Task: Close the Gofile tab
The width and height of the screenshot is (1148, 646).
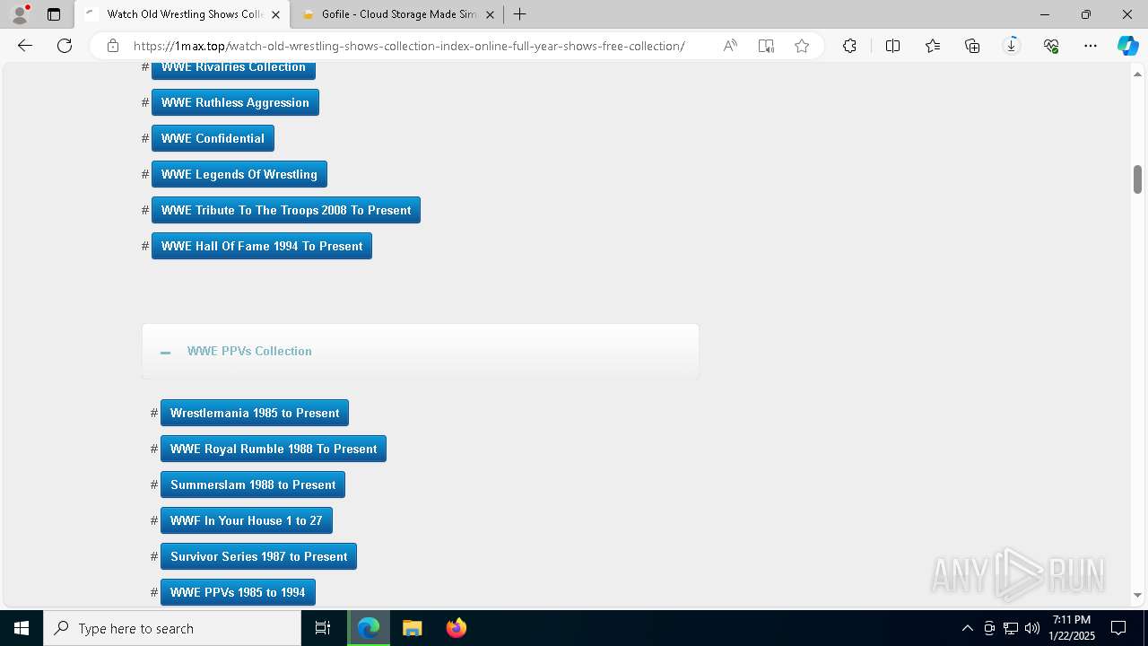Action: 491,14
